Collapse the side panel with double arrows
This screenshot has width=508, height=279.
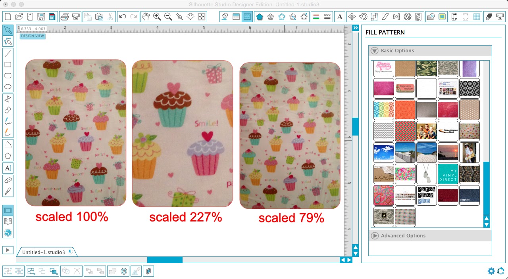tap(355, 27)
